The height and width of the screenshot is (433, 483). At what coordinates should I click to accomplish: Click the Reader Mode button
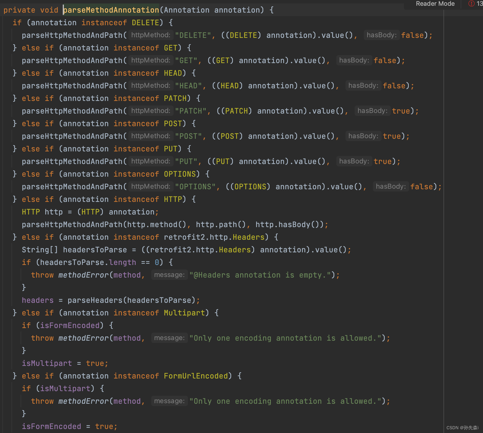pos(435,4)
